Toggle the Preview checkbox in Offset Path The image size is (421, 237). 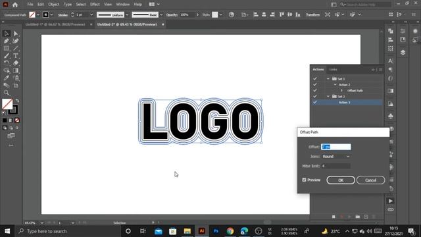point(304,180)
